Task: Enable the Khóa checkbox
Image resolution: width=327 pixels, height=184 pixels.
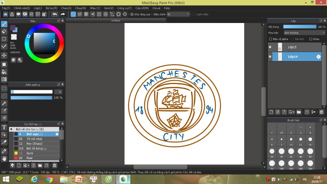Action: (x=311, y=39)
